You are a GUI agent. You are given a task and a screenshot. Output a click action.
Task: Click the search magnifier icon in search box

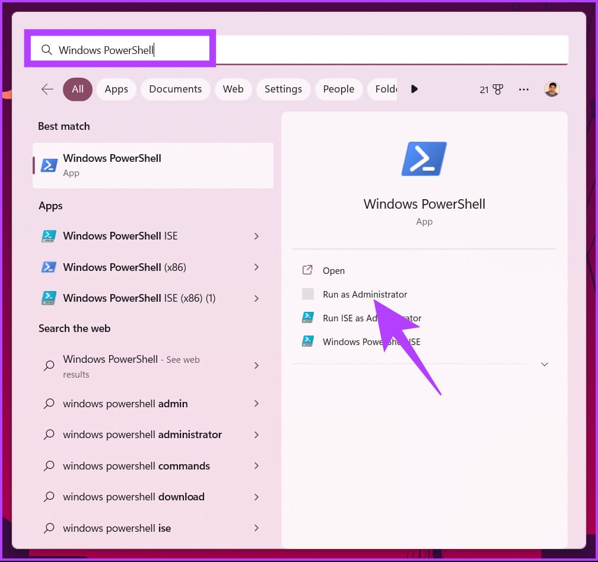pyautogui.click(x=46, y=50)
